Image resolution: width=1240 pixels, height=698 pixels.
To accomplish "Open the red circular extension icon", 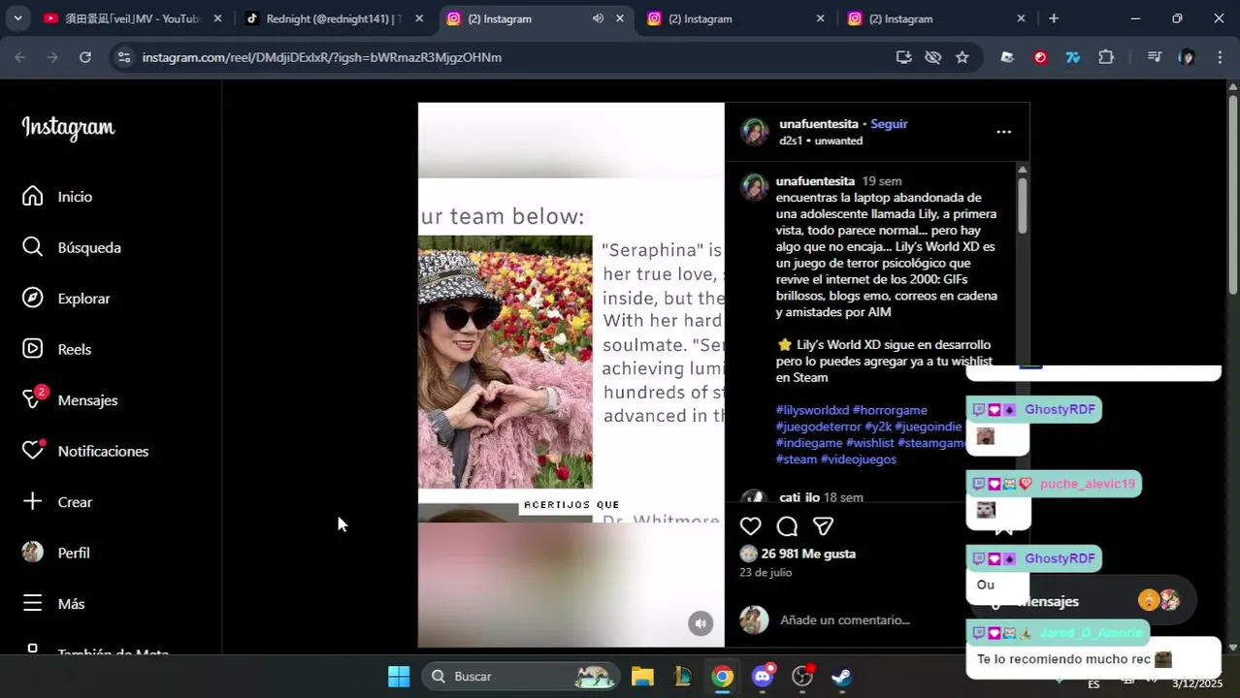I will pos(1041,57).
